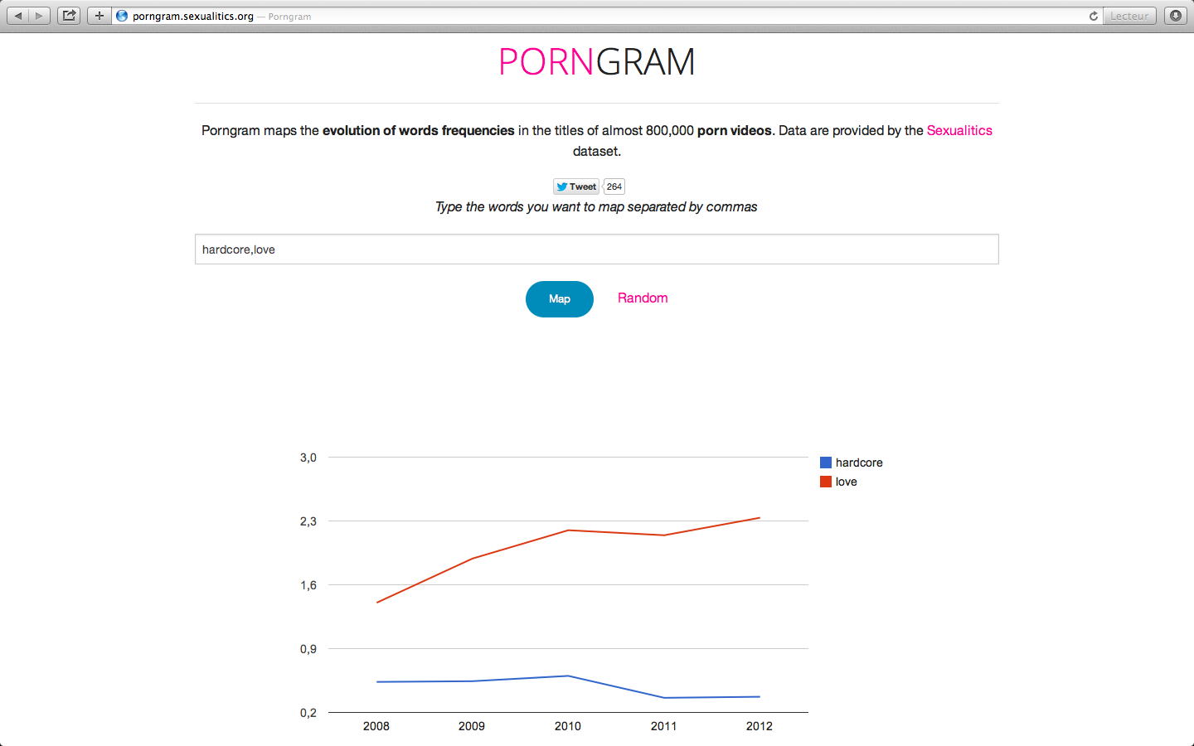Open the Sexualitics dataset link
Screen dimensions: 1194x746
959,130
